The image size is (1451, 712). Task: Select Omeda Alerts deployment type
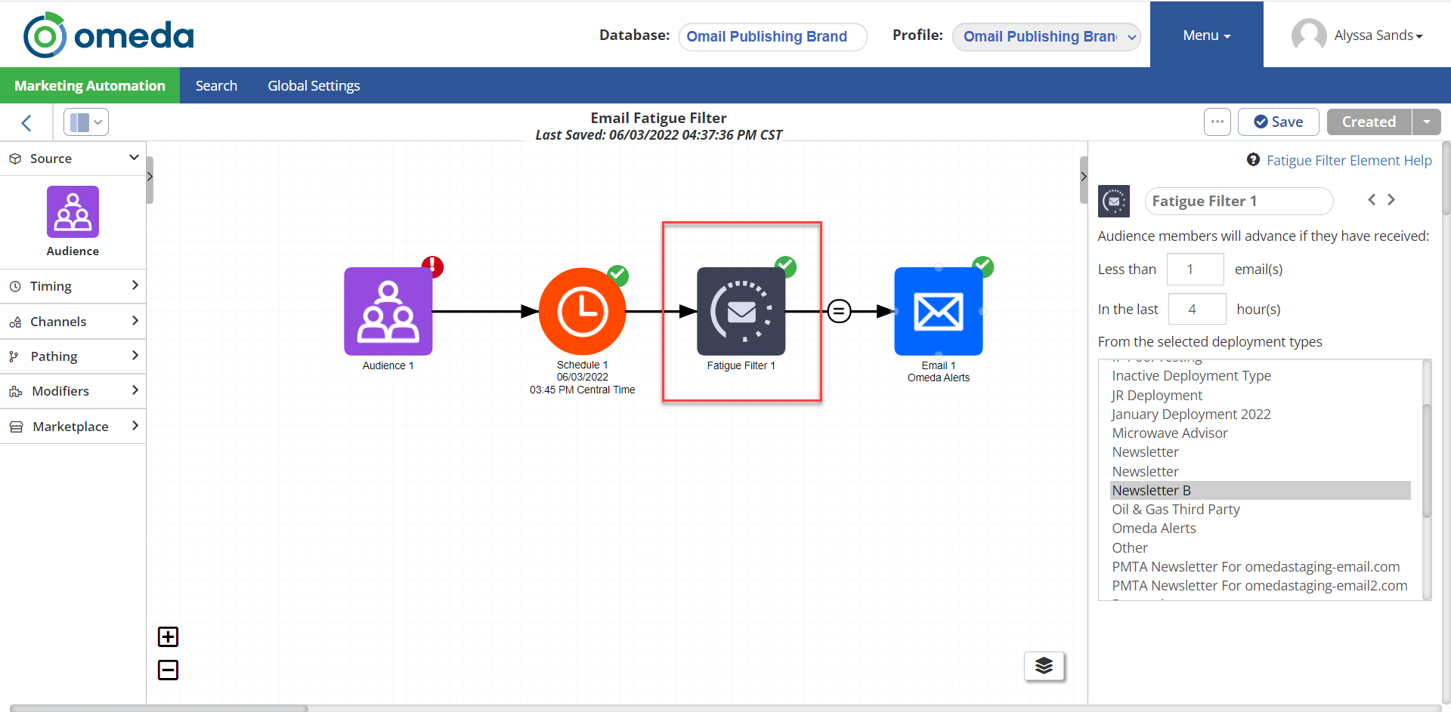tap(1153, 529)
